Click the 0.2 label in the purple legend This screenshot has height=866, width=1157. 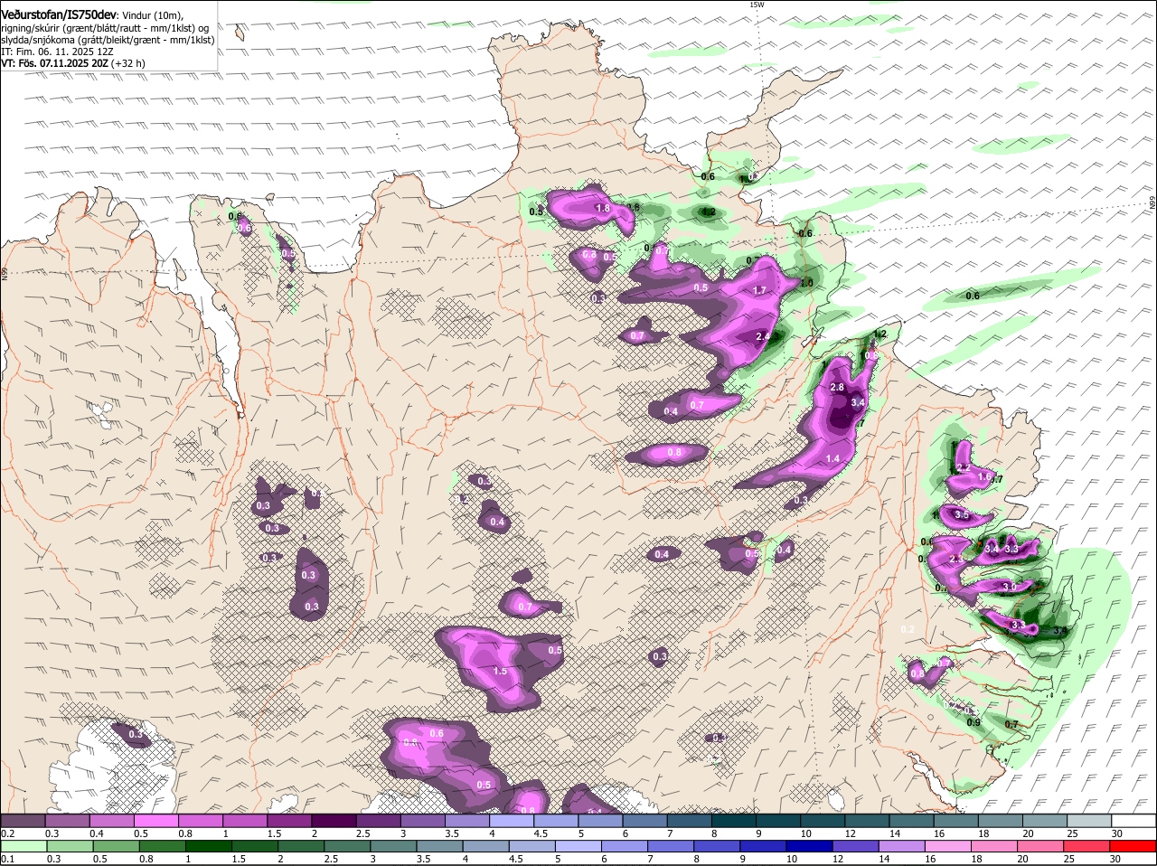point(7,833)
